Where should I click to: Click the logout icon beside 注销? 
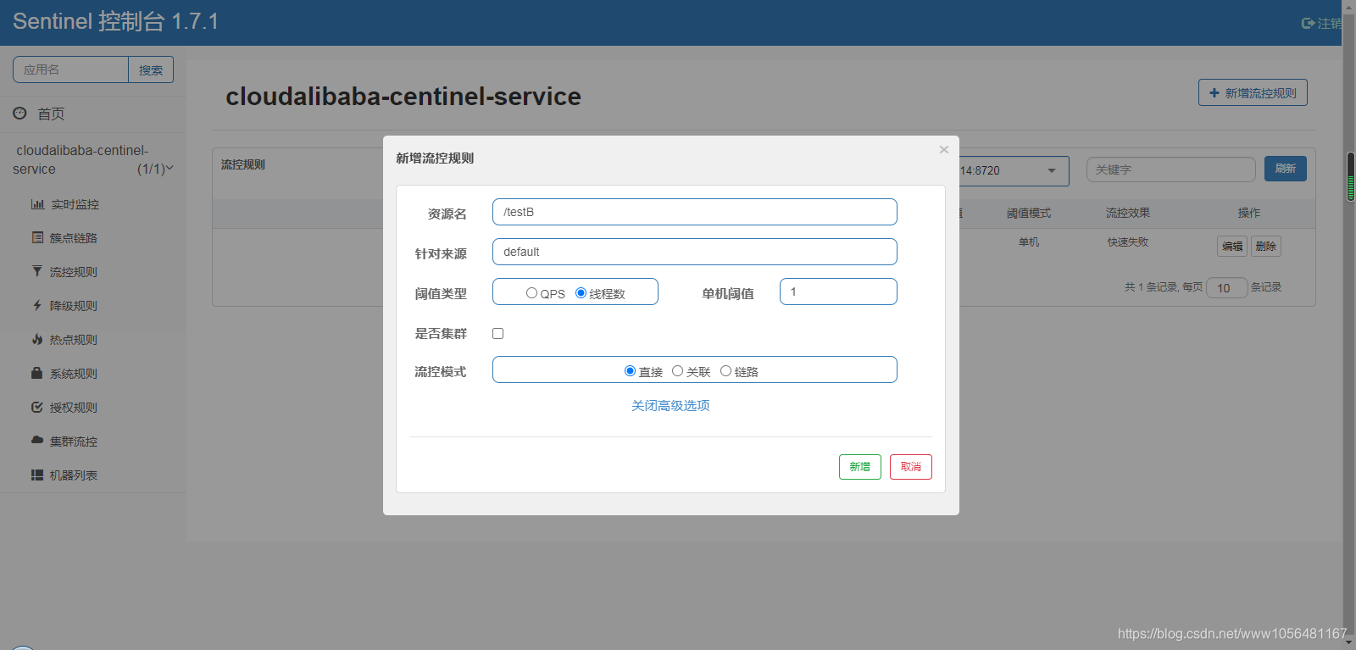1308,24
